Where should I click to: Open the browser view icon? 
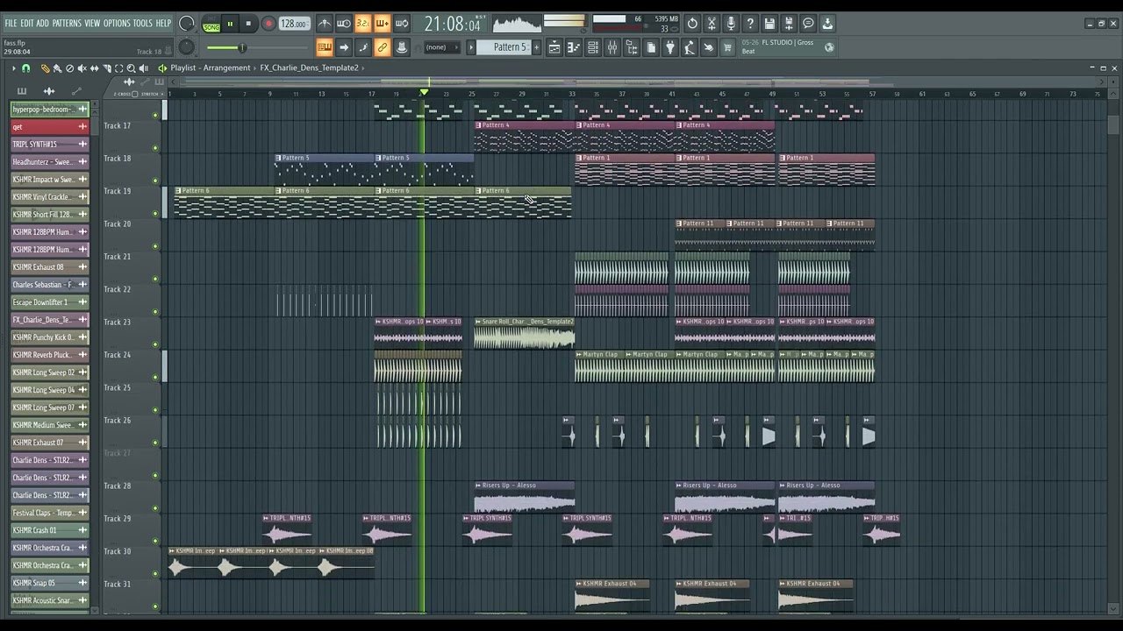point(632,47)
